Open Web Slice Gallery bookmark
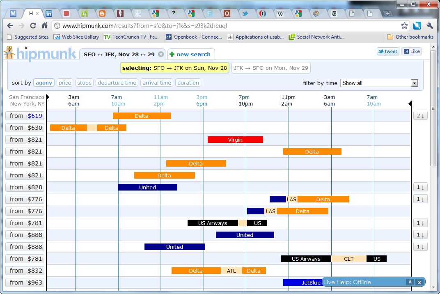 [x=76, y=37]
